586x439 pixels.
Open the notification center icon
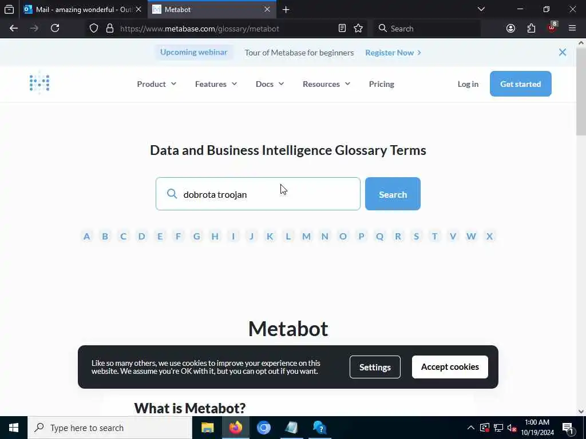568,428
